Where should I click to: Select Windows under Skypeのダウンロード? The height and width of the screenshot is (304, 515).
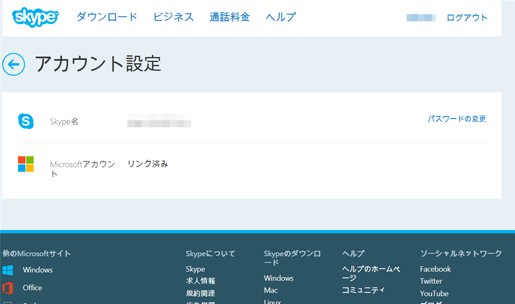[x=279, y=278]
